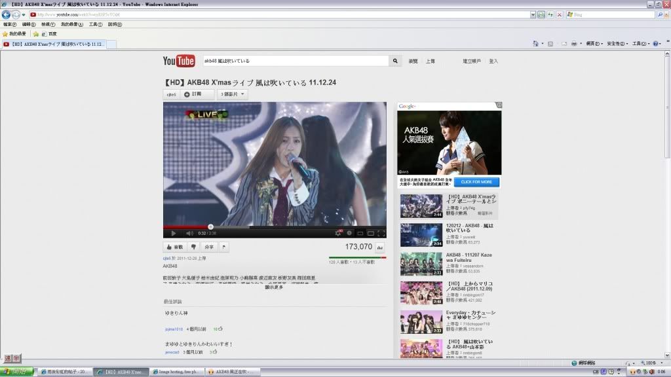Switch the video to fullscreen mode
The image size is (671, 377).
(381, 233)
